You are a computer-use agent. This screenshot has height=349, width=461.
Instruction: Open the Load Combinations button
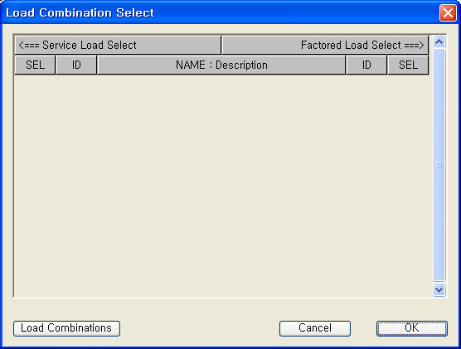[66, 328]
